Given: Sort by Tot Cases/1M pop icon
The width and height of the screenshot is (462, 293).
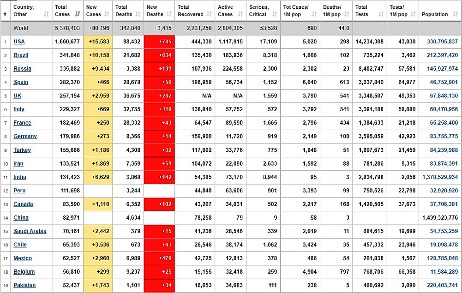Looking at the screenshot, I should click(x=314, y=14).
